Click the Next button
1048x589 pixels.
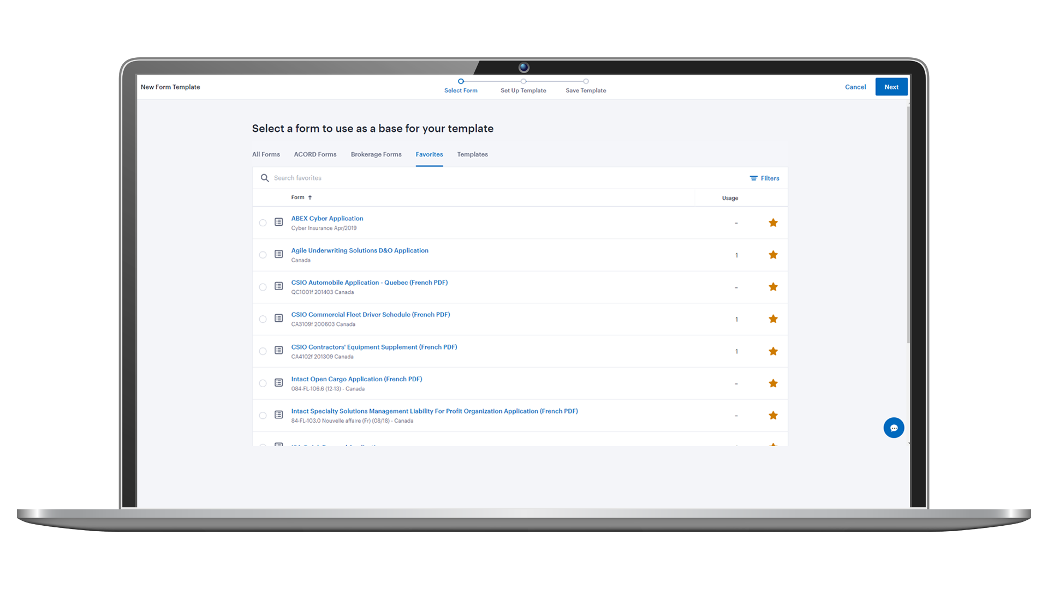891,87
